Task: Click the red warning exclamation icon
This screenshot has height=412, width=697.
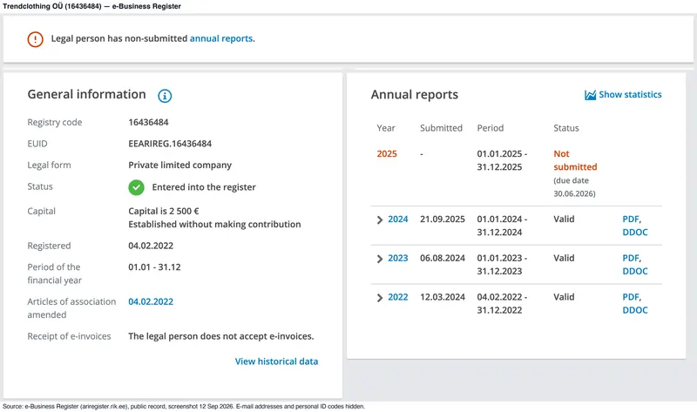Action: 35,39
